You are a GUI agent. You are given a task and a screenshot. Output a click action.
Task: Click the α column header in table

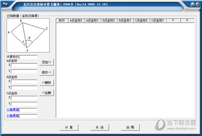173,20
